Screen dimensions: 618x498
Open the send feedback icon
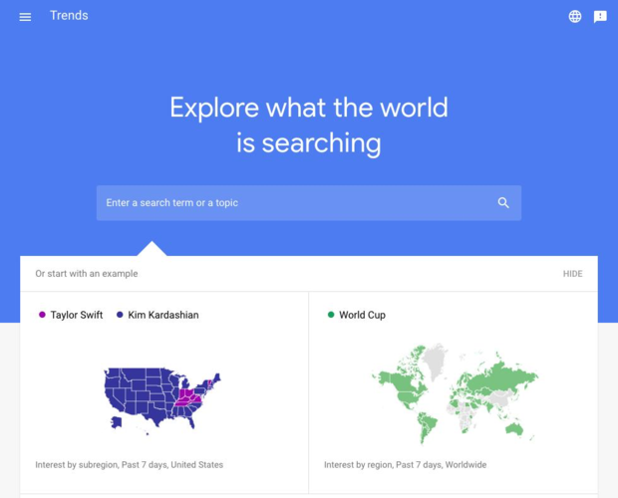pyautogui.click(x=600, y=17)
